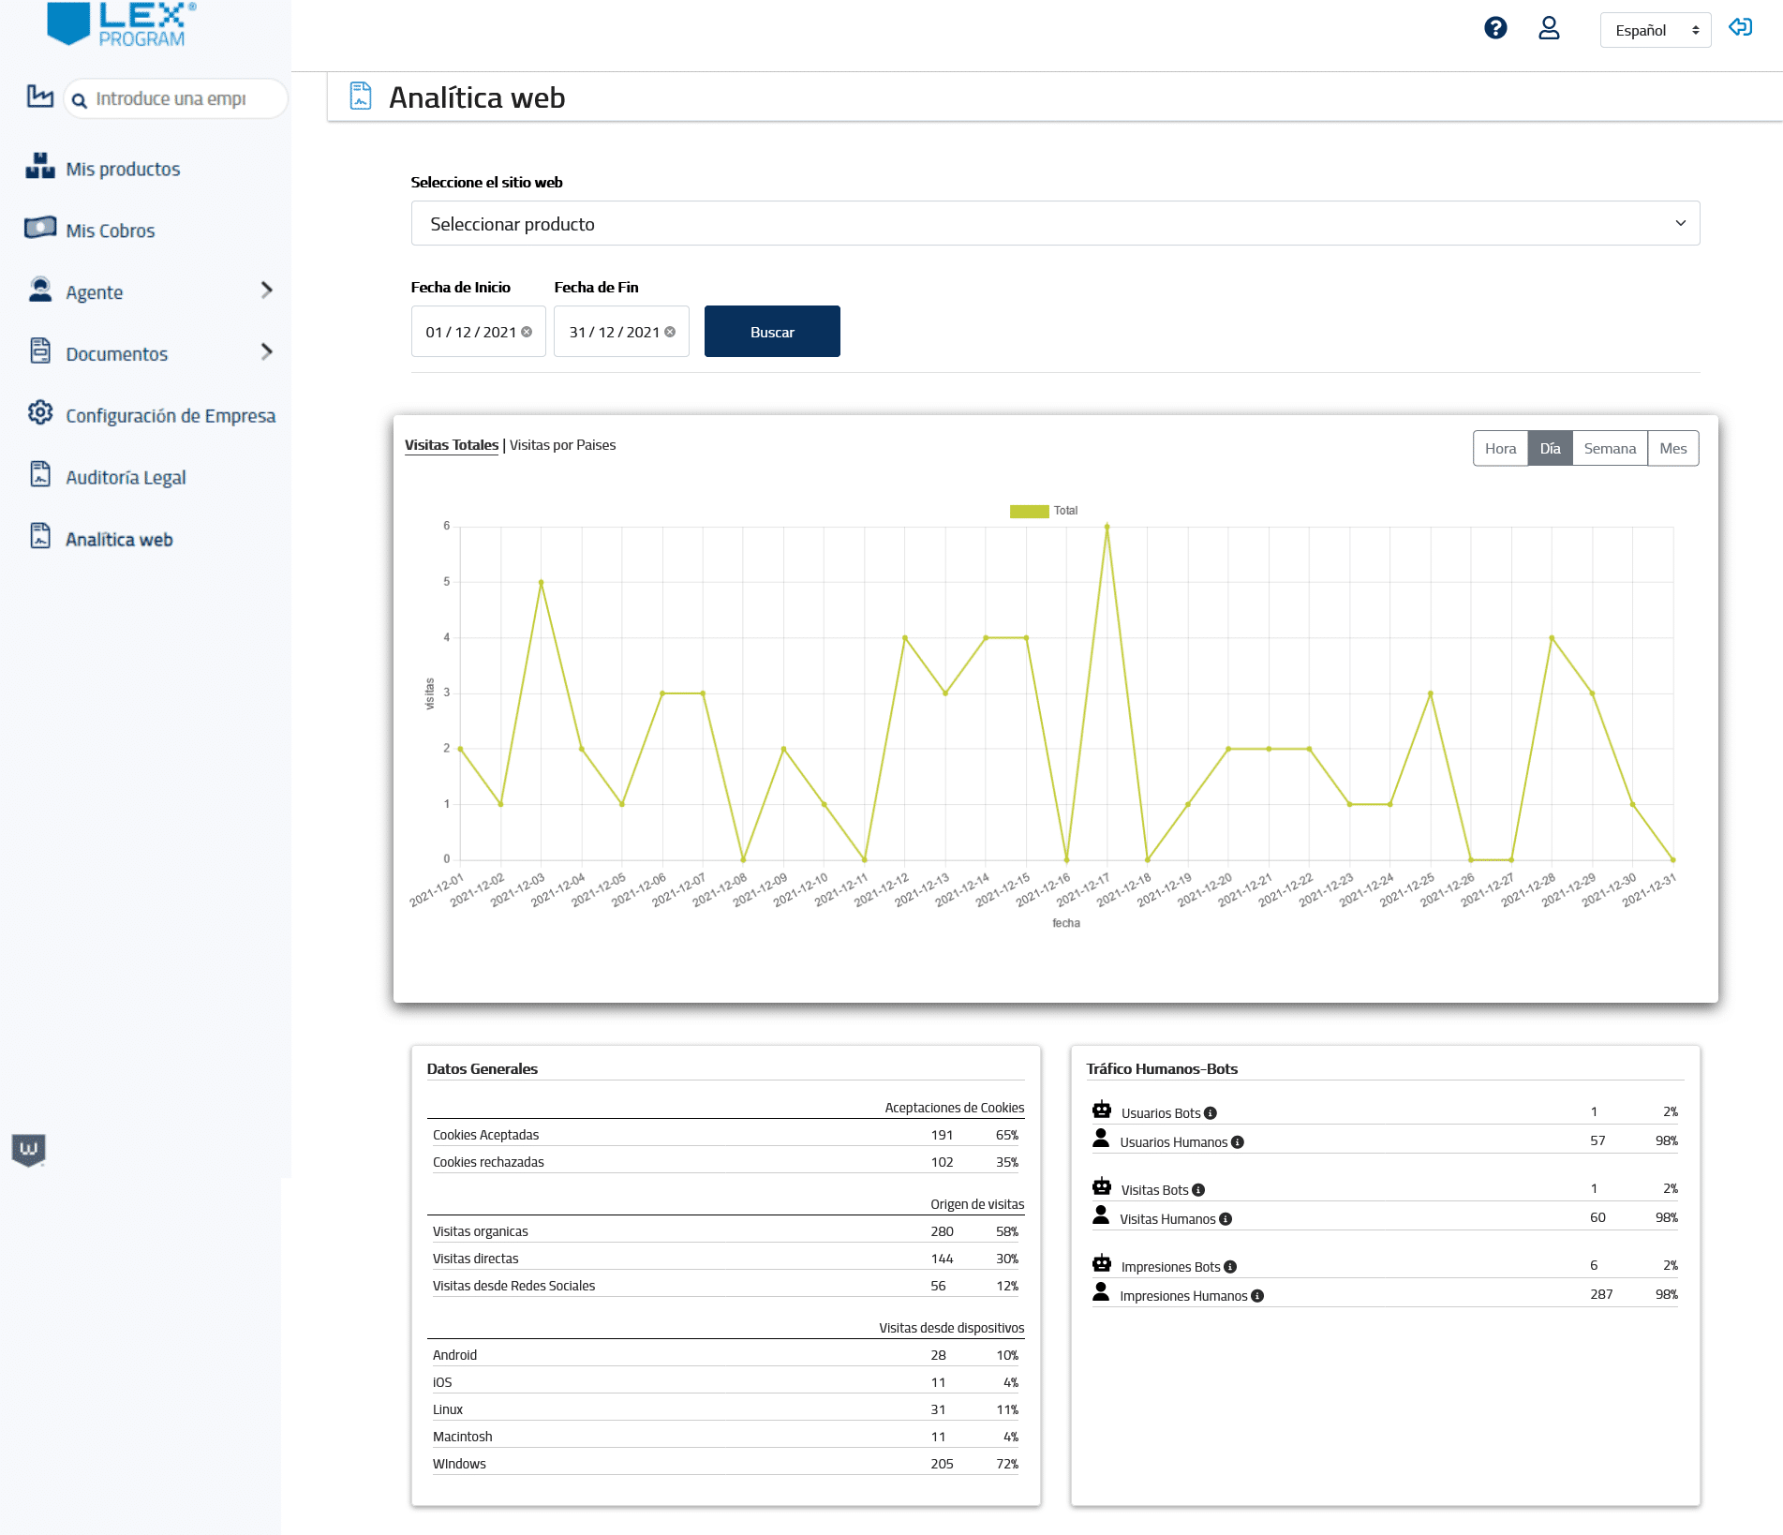The image size is (1783, 1535).
Task: Click the badge widget icon at bottom left
Action: point(29,1149)
